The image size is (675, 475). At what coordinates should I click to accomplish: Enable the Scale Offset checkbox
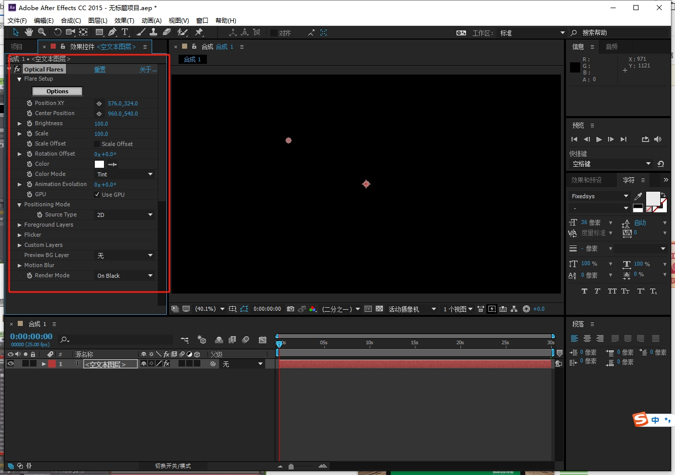pyautogui.click(x=97, y=144)
